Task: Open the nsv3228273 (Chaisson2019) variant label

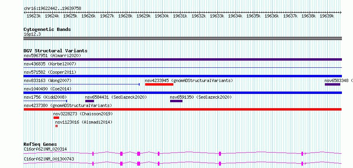Action: 83,114
